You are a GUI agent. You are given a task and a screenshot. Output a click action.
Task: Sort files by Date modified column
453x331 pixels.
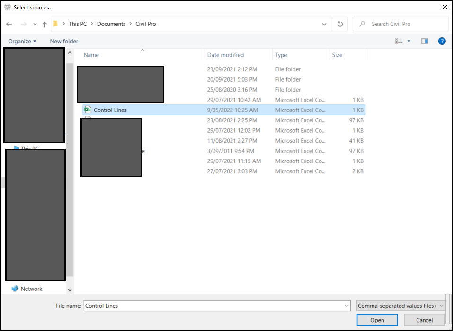tap(225, 55)
